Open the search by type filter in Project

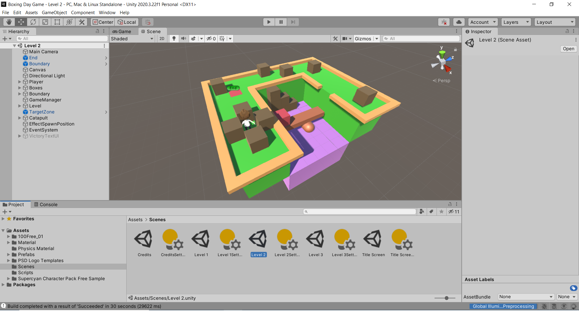(x=422, y=212)
